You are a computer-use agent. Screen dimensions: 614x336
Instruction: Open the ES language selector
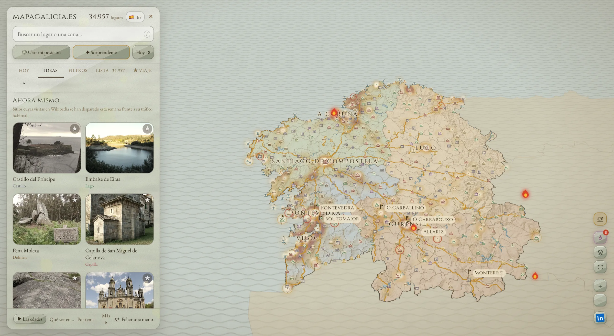[x=135, y=17]
